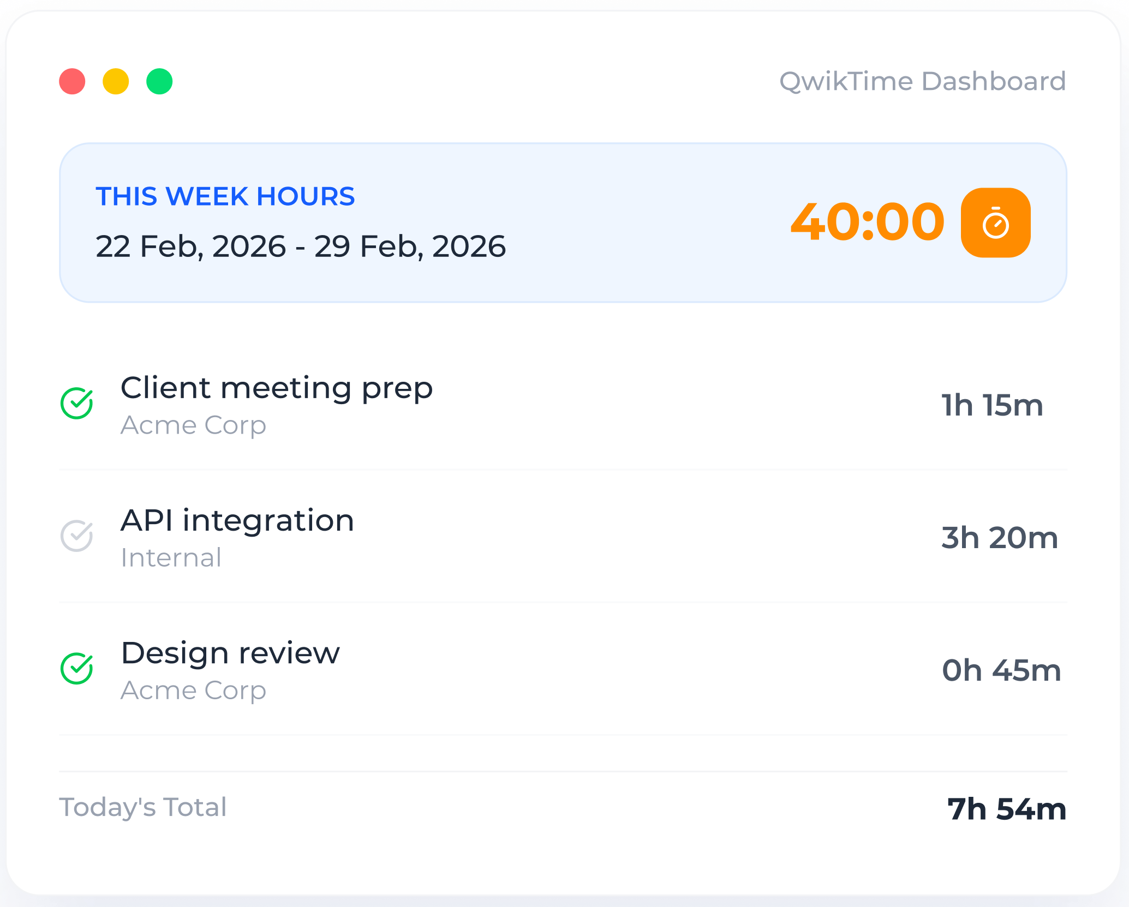Screen dimensions: 1129x907
Task: Click the Today's Total label
Action: click(x=143, y=807)
